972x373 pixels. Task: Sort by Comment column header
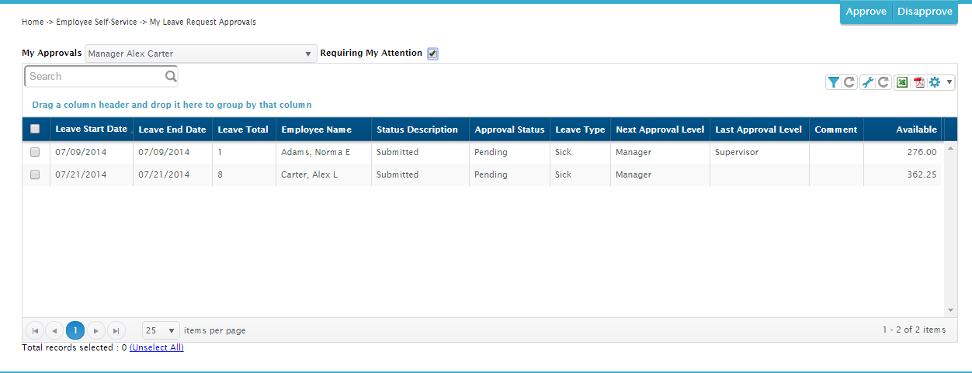pos(836,130)
